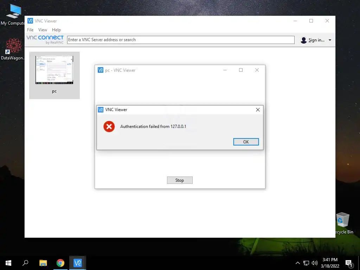Viewport: 360px width, 270px height.
Task: Click the Sign in... button
Action: point(316,40)
